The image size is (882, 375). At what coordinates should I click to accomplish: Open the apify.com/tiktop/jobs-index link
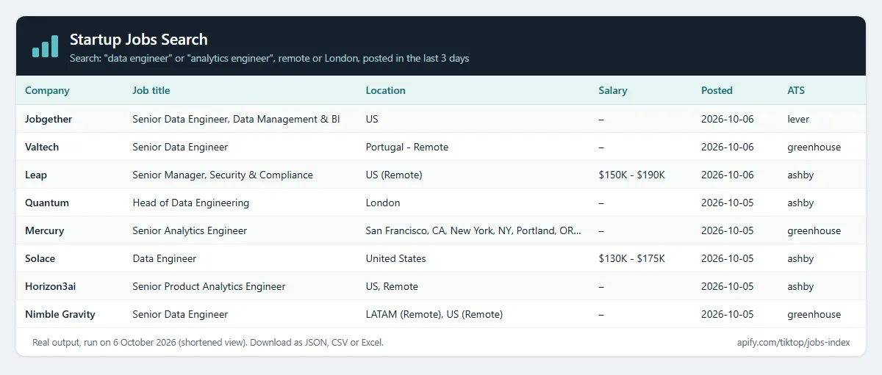pyautogui.click(x=794, y=342)
